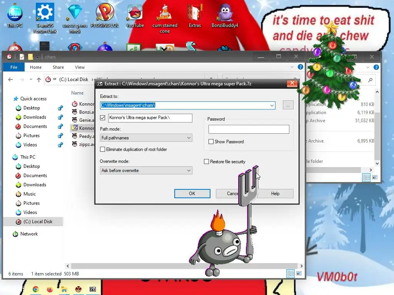Image resolution: width=394 pixels, height=295 pixels.
Task: Close the Extract dialog
Action: 292,83
